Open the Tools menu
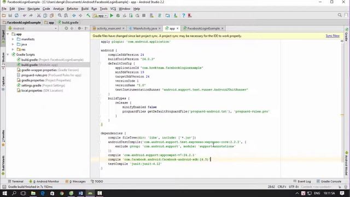Image resolution: width=350 pixels, height=197 pixels. pos(103,9)
